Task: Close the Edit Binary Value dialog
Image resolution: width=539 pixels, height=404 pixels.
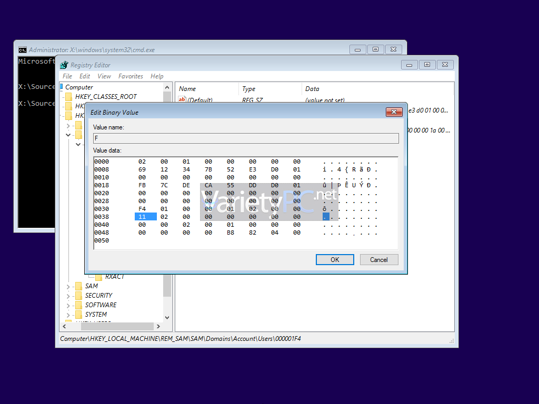Action: (x=394, y=112)
